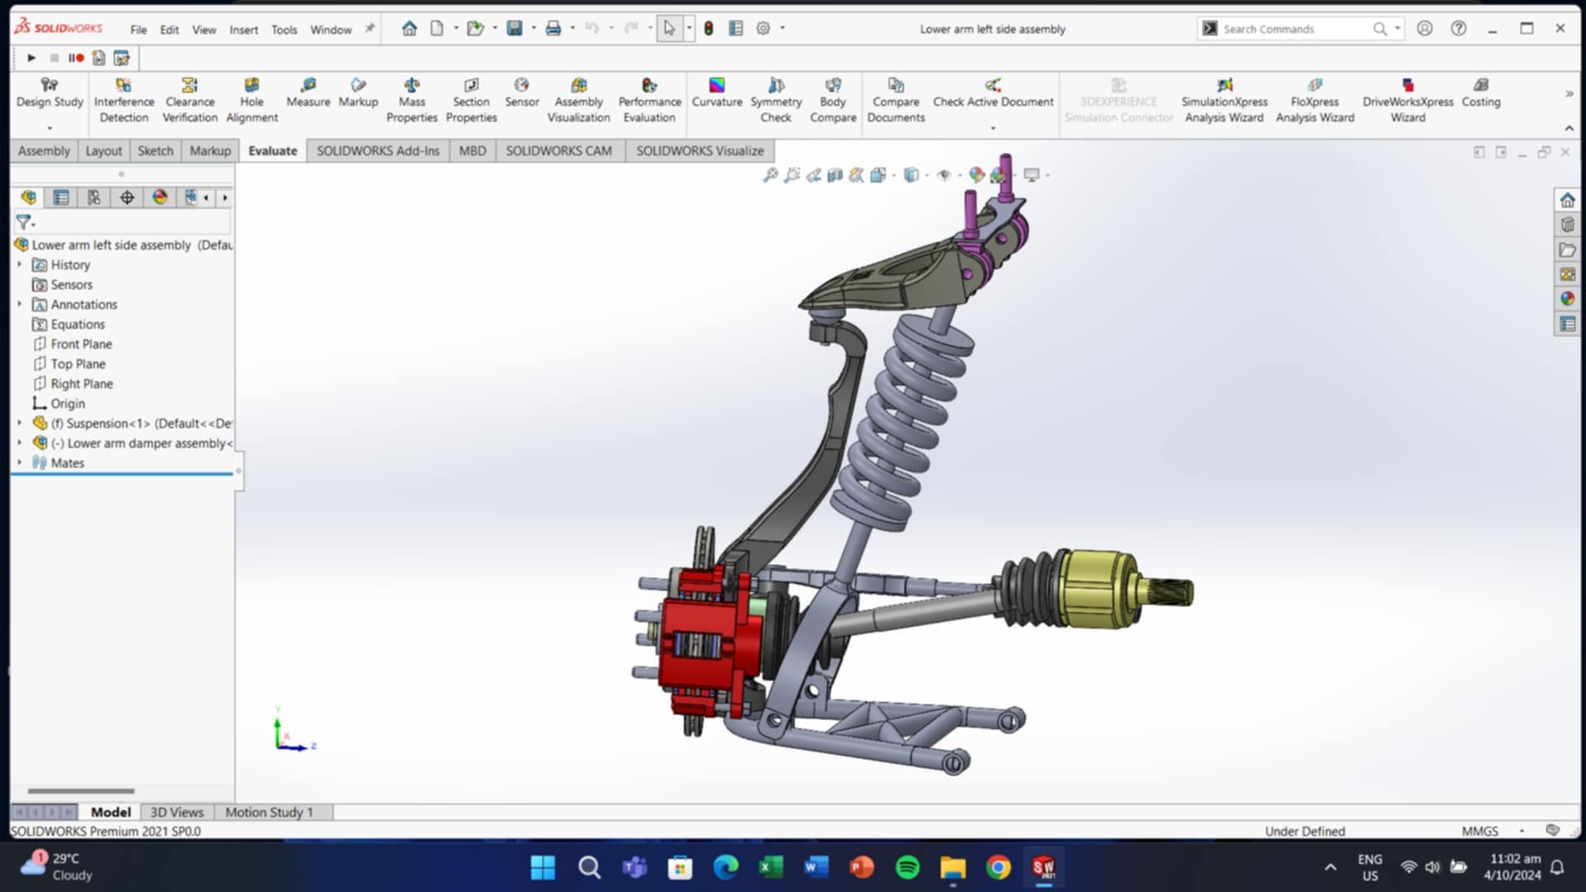
Task: Click the Sensor tool
Action: pos(521,93)
